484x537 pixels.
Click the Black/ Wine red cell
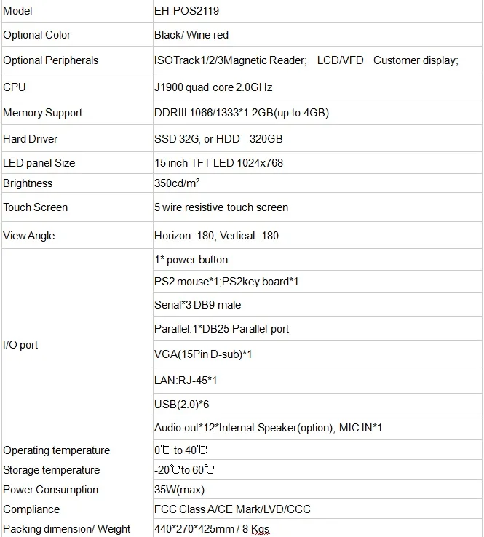pyautogui.click(x=317, y=35)
